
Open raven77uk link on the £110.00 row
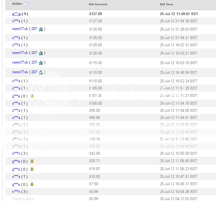(20, 72)
